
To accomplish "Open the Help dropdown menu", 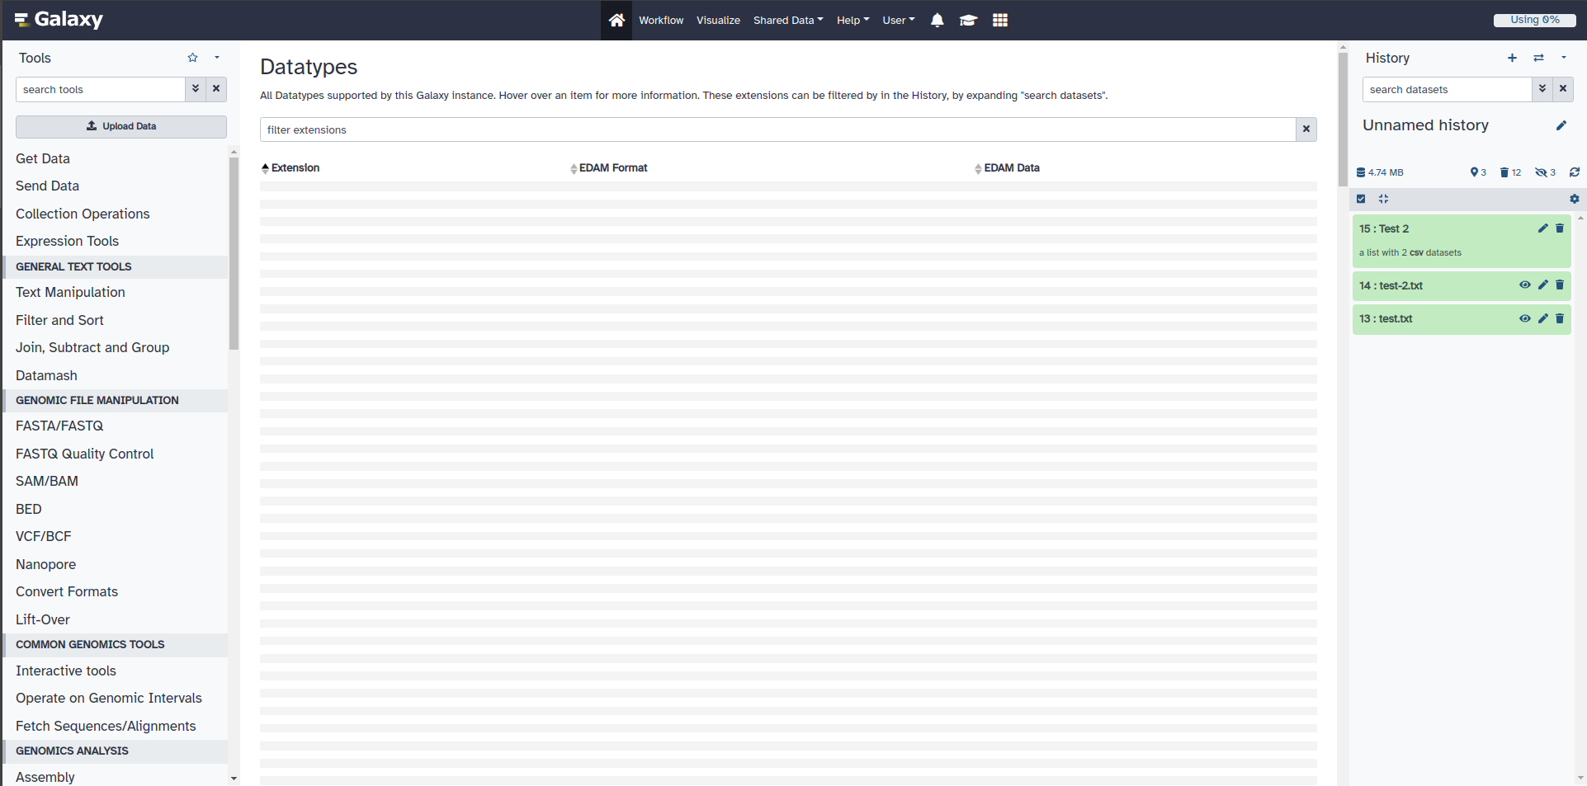I will click(x=853, y=20).
